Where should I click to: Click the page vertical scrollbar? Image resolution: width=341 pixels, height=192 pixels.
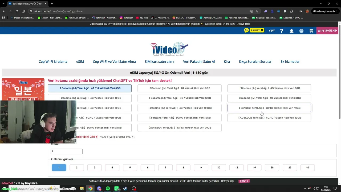pos(339,72)
